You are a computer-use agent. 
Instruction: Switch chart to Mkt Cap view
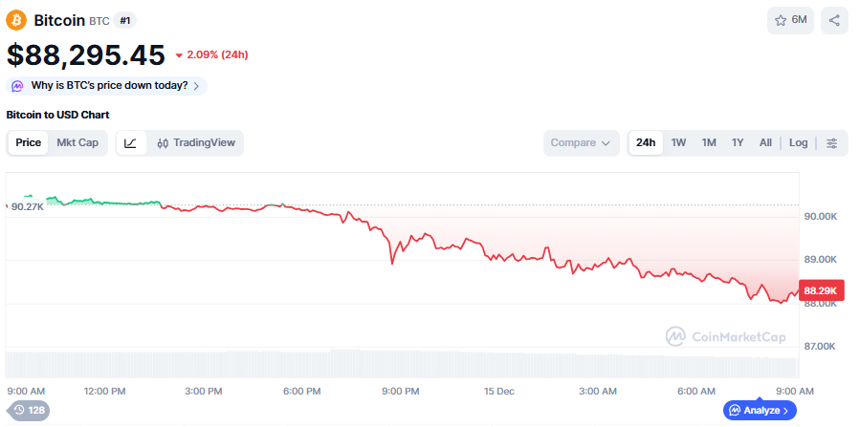click(77, 143)
